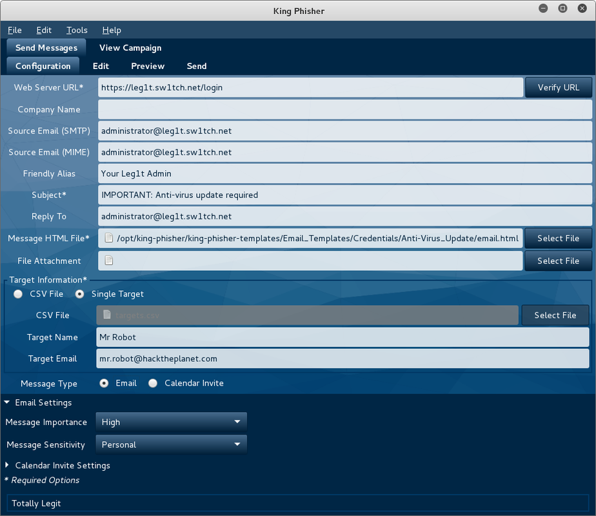
Task: Click the Verify URL button
Action: click(559, 87)
